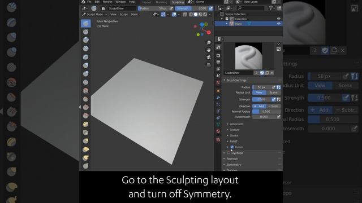This screenshot has height=203, width=362.
Task: Open the viewport shading options dropdown
Action: [210, 15]
